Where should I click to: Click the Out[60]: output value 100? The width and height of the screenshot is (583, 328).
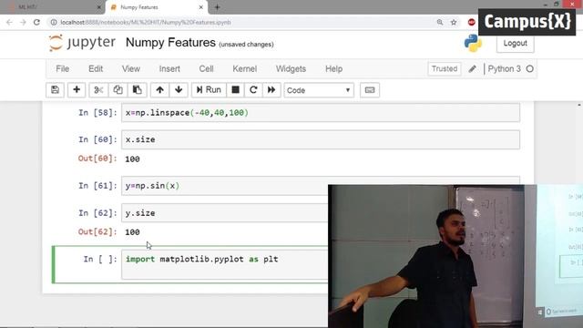click(x=132, y=159)
